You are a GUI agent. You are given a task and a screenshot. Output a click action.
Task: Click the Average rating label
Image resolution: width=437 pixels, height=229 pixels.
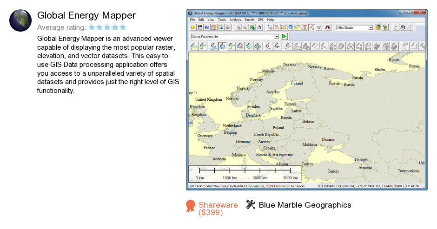coord(61,27)
